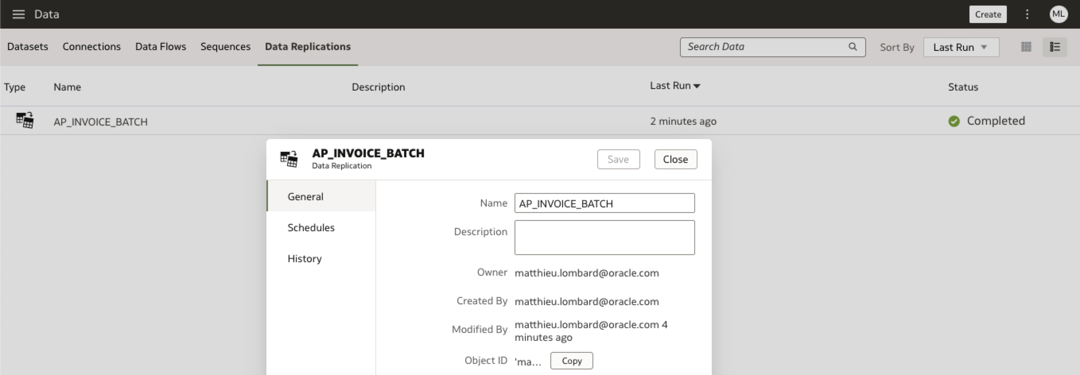The height and width of the screenshot is (375, 1080).
Task: Switch to the Data Flows tab
Action: click(x=161, y=46)
